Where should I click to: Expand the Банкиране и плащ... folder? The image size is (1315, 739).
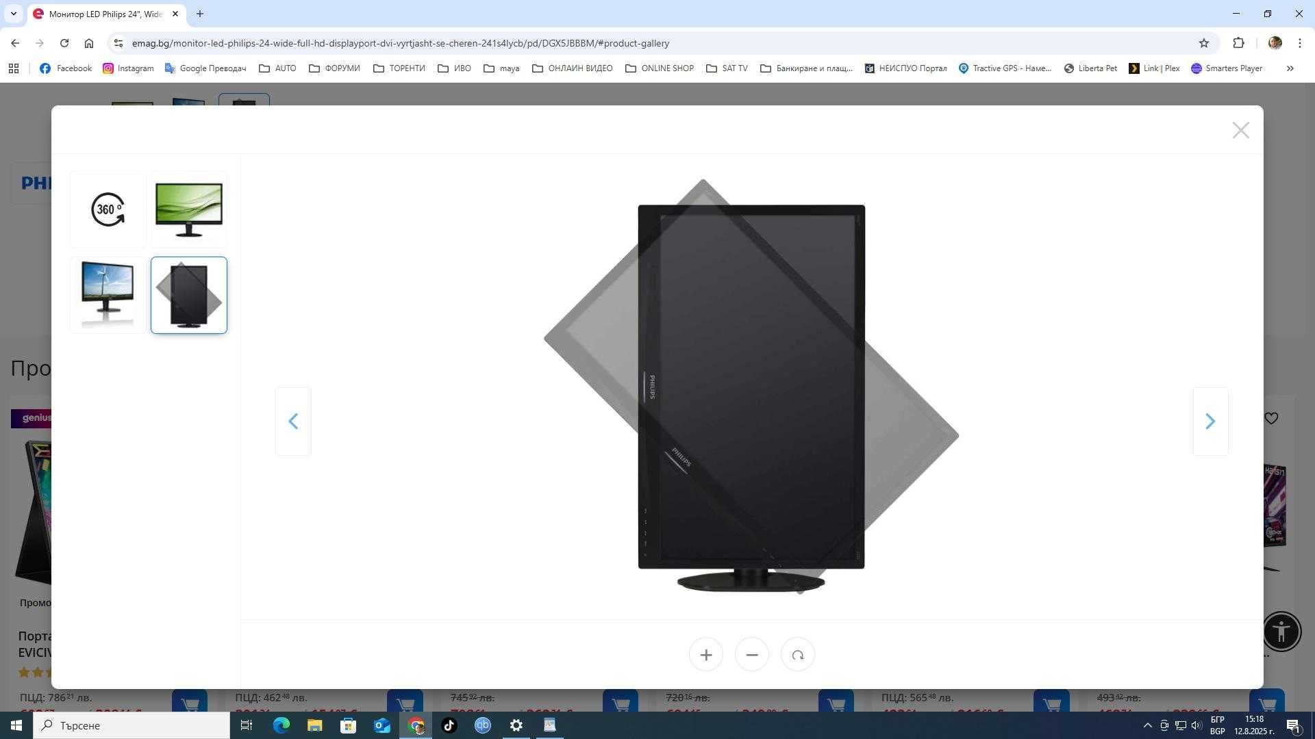coord(807,68)
